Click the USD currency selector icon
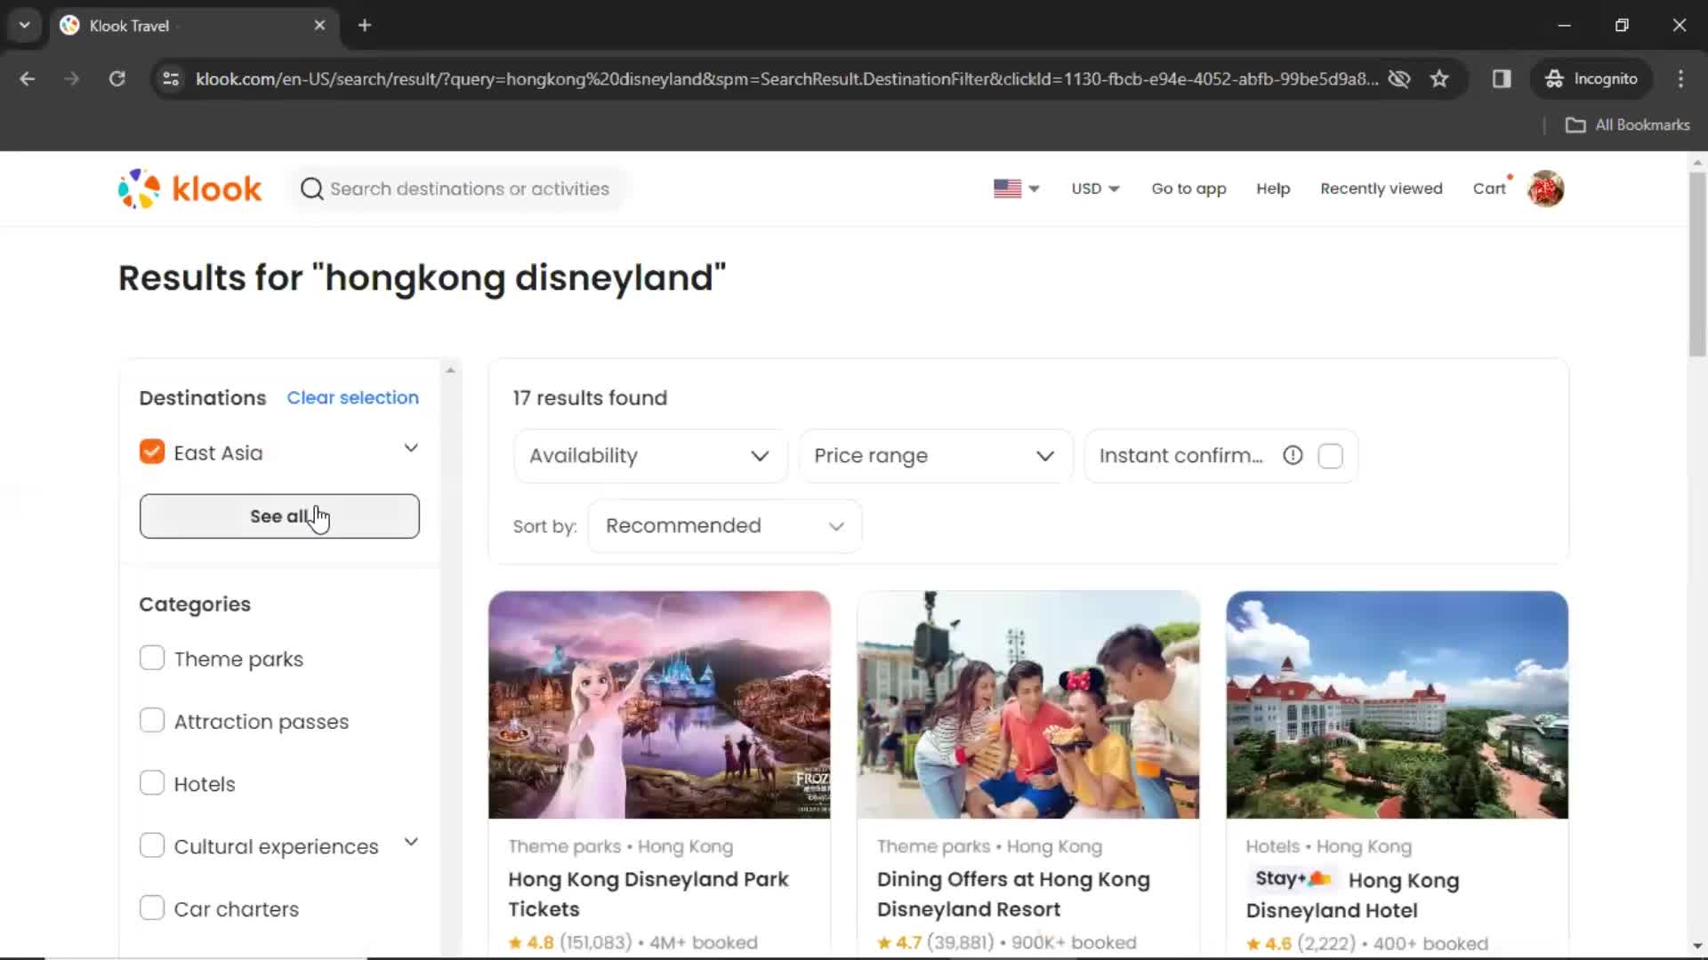The width and height of the screenshot is (1708, 960). [1094, 188]
